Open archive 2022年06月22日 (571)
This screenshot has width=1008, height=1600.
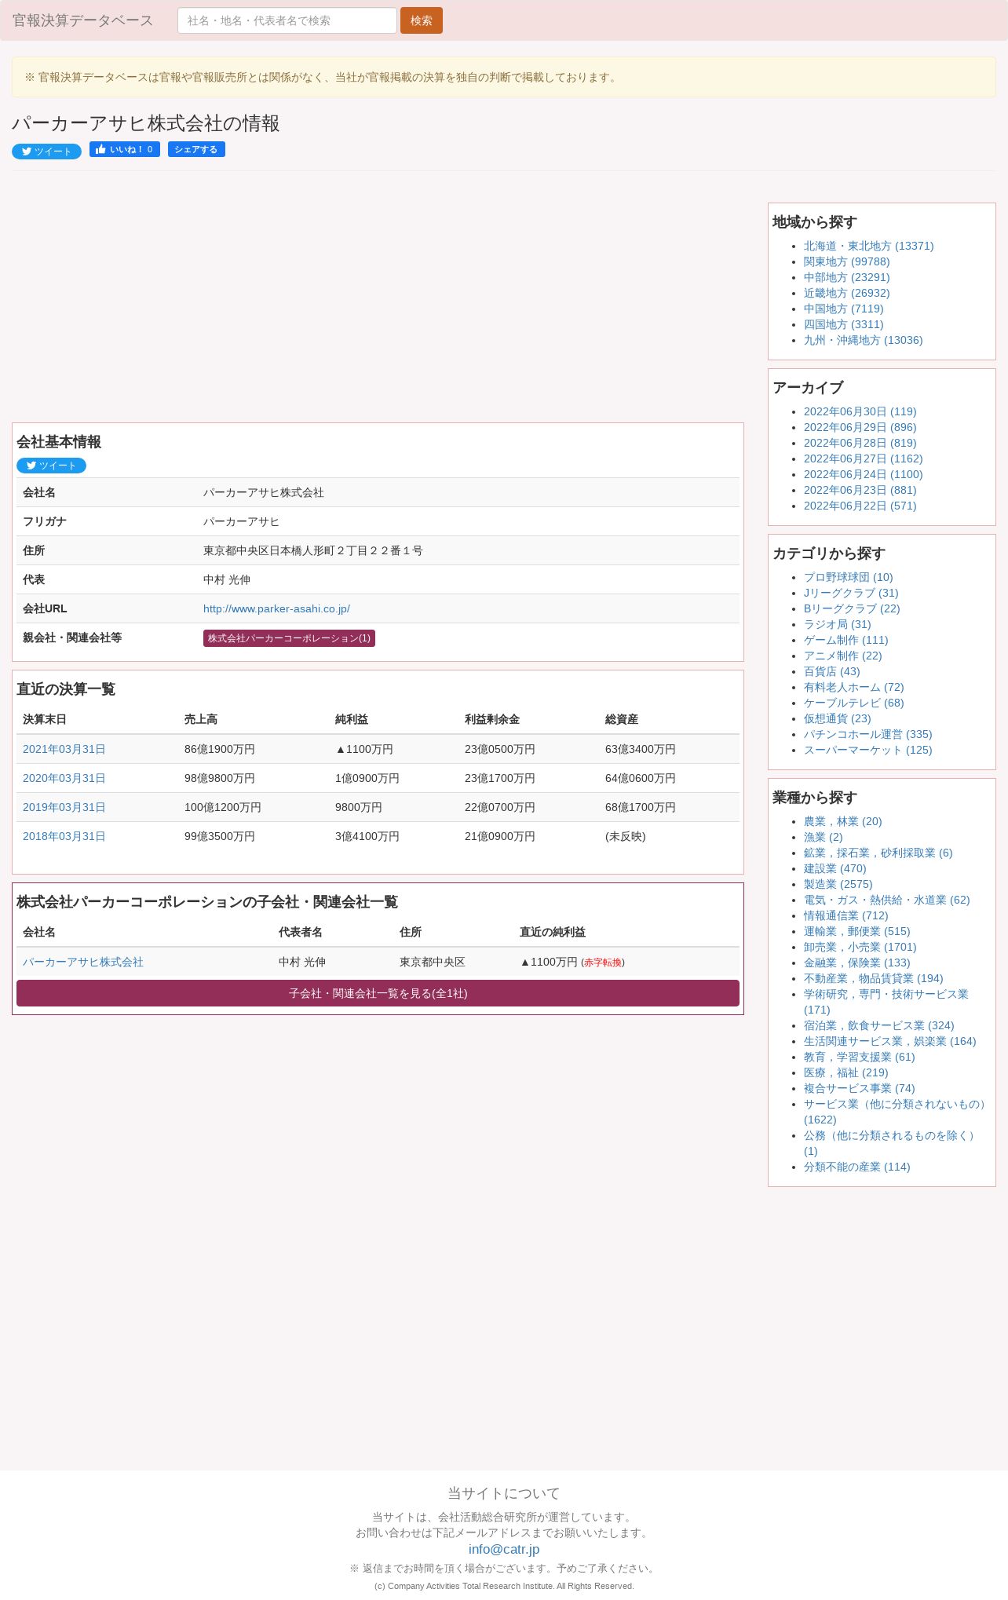860,506
